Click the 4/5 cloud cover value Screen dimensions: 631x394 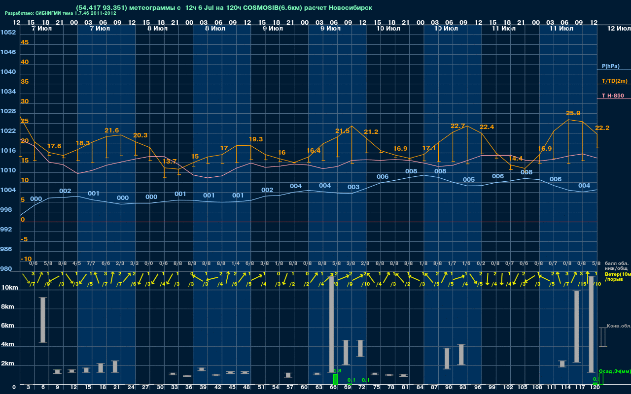click(x=77, y=263)
